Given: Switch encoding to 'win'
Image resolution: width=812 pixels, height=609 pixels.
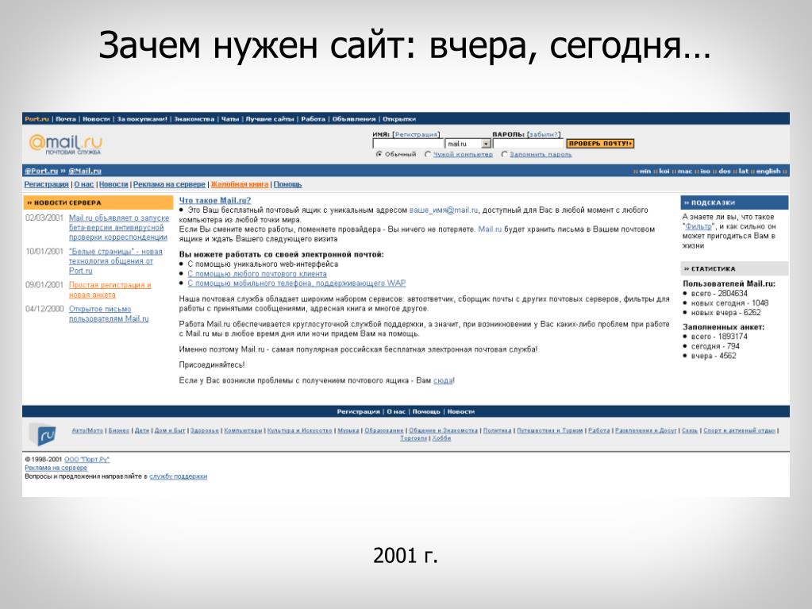Looking at the screenshot, I should (645, 172).
